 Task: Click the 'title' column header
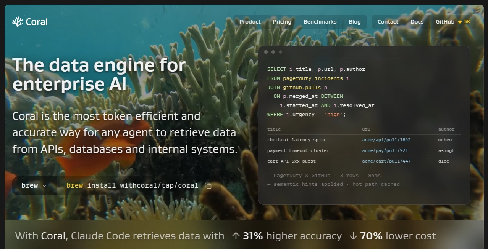pyautogui.click(x=274, y=129)
